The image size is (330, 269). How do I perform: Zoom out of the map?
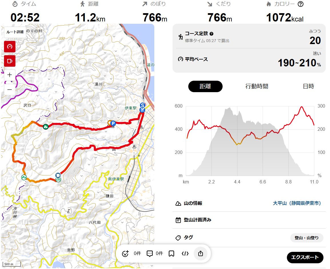(x=10, y=89)
